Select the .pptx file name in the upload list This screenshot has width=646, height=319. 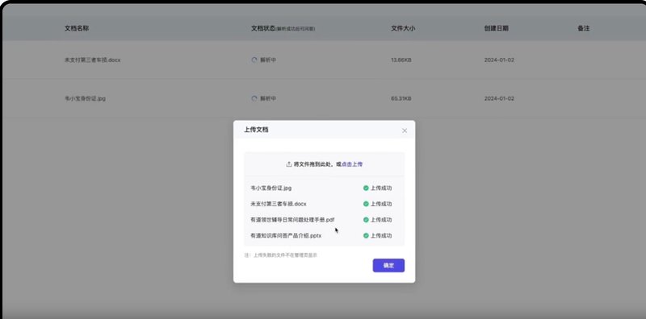pos(286,235)
